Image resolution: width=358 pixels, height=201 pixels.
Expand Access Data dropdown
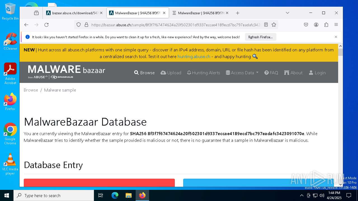pos(242,73)
